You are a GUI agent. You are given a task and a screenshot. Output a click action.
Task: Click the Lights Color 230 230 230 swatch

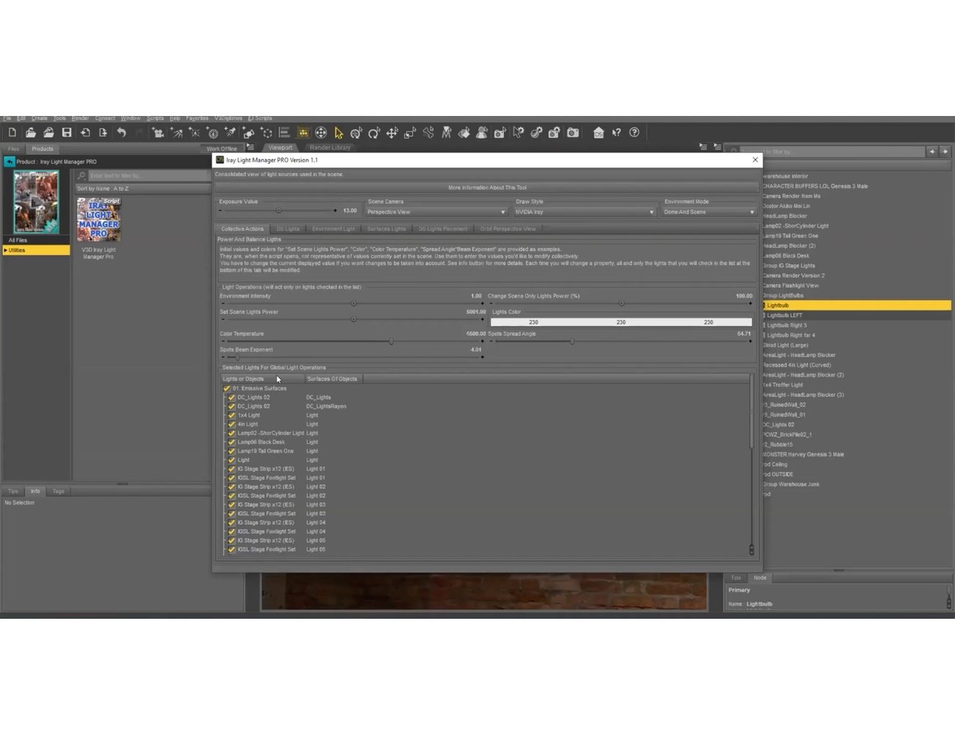[621, 322]
